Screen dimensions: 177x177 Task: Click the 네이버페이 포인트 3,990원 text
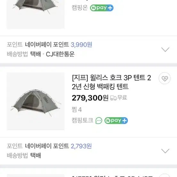click(59, 44)
